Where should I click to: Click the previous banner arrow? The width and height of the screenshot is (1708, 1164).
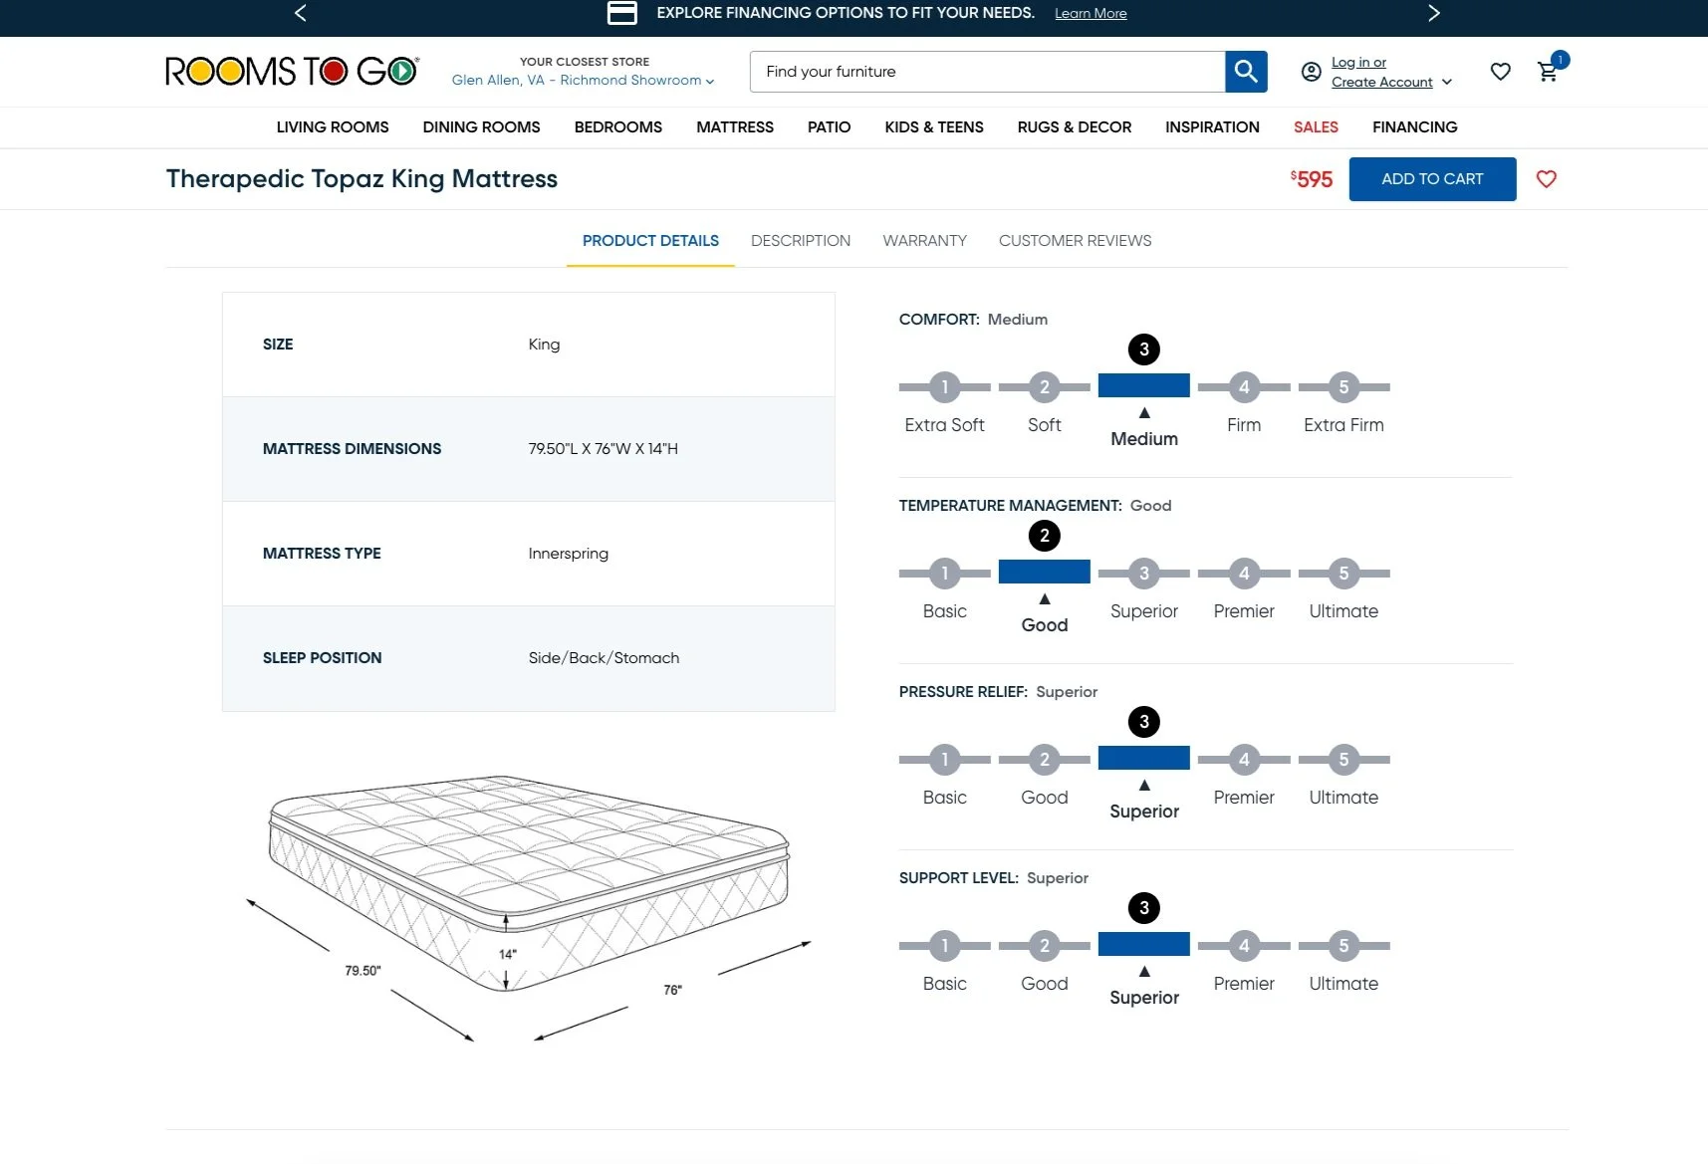(x=301, y=13)
